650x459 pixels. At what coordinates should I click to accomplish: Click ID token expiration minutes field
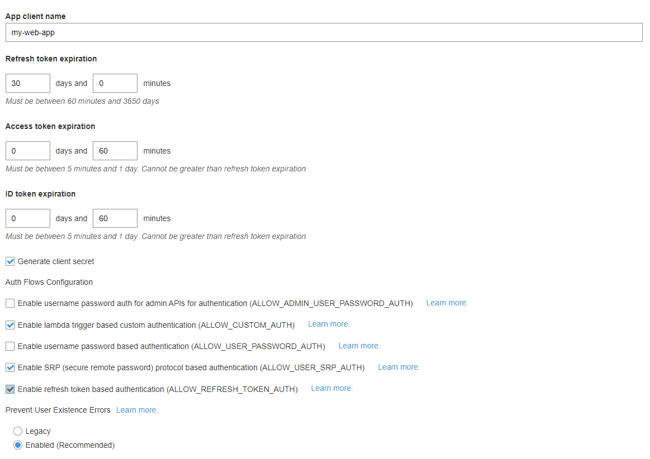[x=115, y=218]
